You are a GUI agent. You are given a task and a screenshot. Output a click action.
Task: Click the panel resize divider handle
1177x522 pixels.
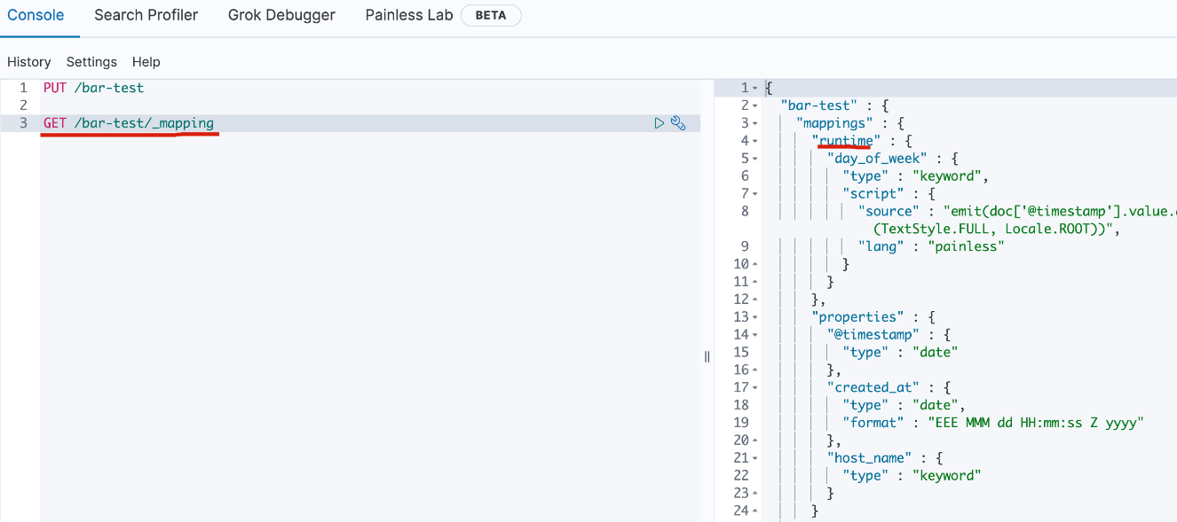707,356
